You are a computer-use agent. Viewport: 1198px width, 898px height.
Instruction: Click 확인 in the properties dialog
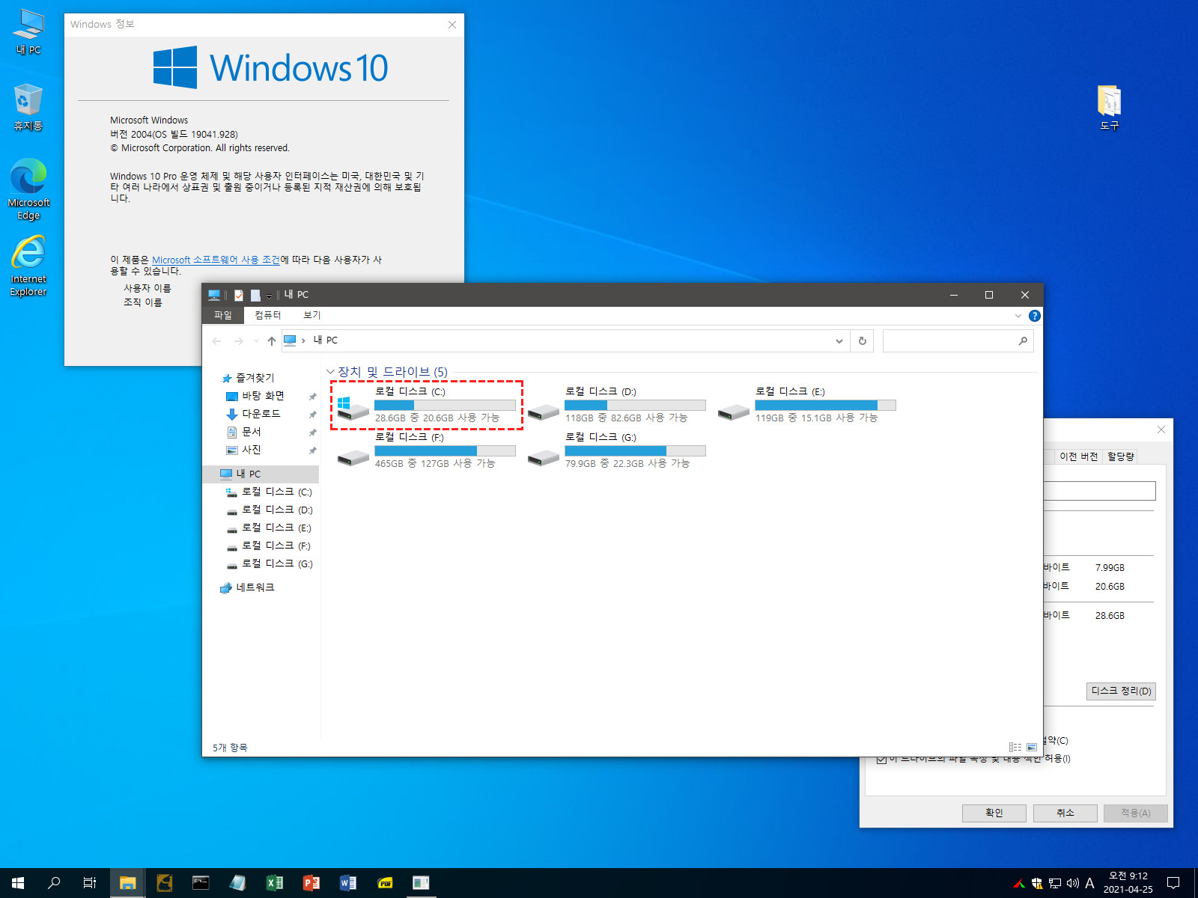(994, 813)
